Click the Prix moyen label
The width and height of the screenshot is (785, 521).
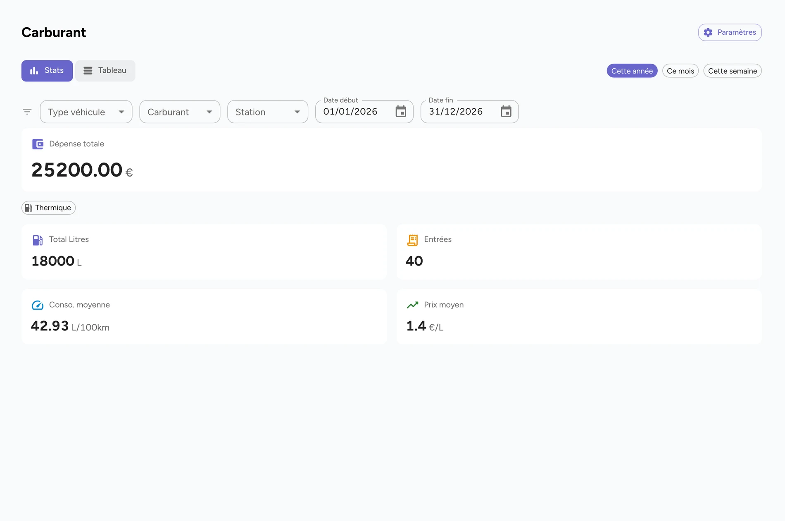point(444,305)
